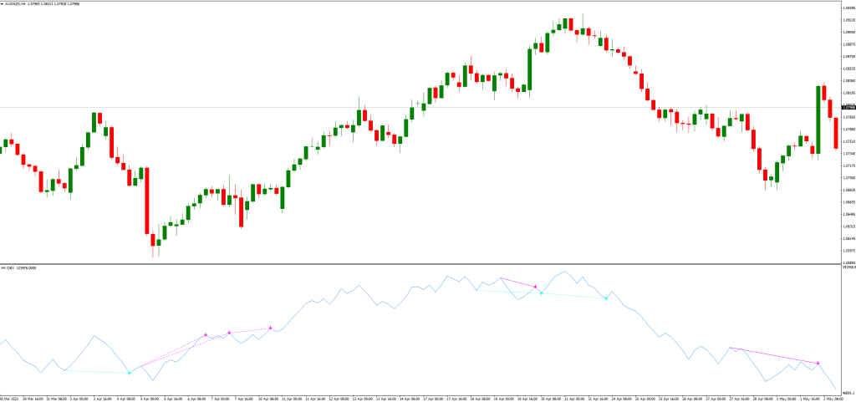Click the rightmost magenta star on OBV

pos(818,363)
